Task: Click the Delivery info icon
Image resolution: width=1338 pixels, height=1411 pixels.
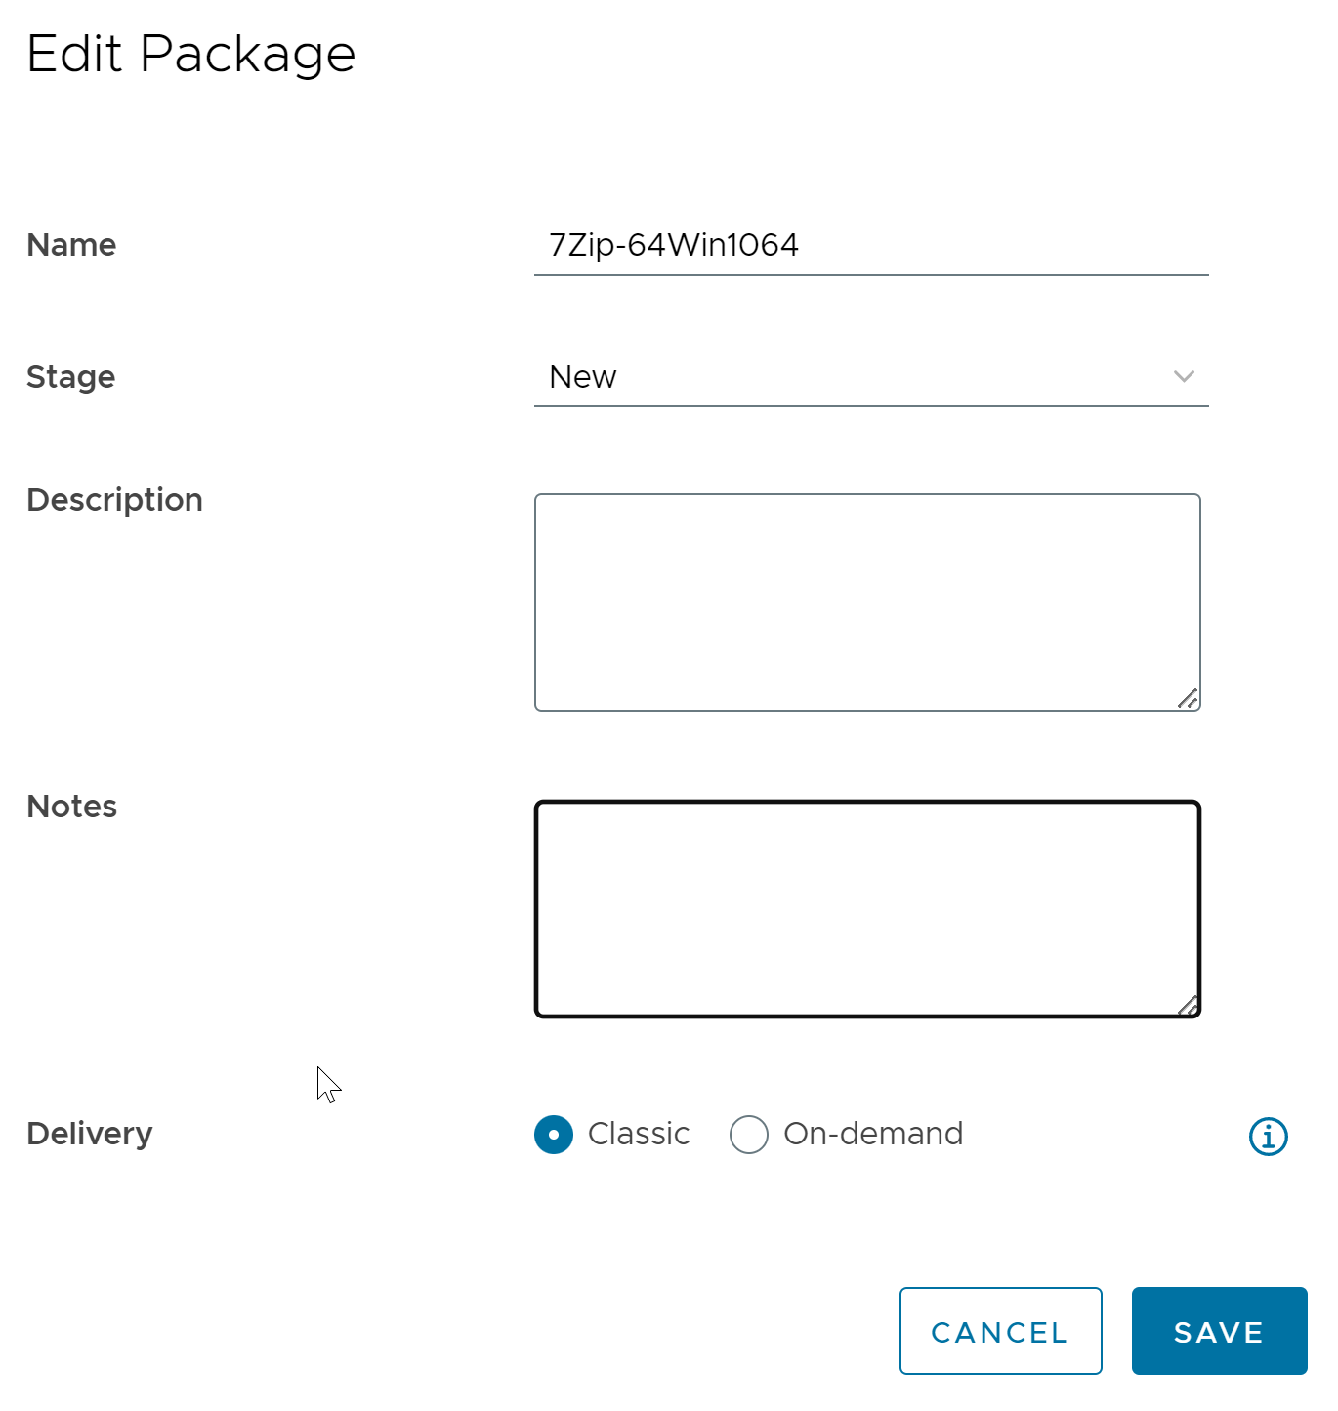Action: (1268, 1136)
